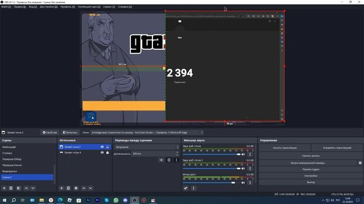Open the Файл menu
Image resolution: width=364 pixels, height=204 pixels.
click(6, 7)
